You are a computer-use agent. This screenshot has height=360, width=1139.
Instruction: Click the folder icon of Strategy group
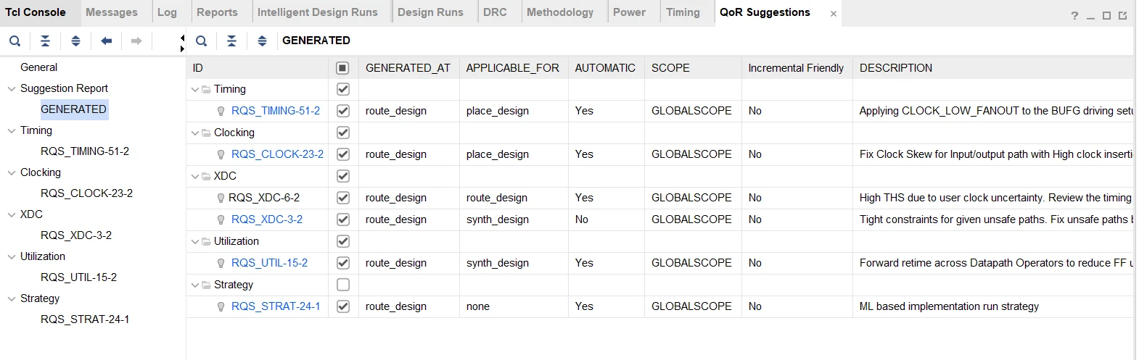(x=206, y=285)
